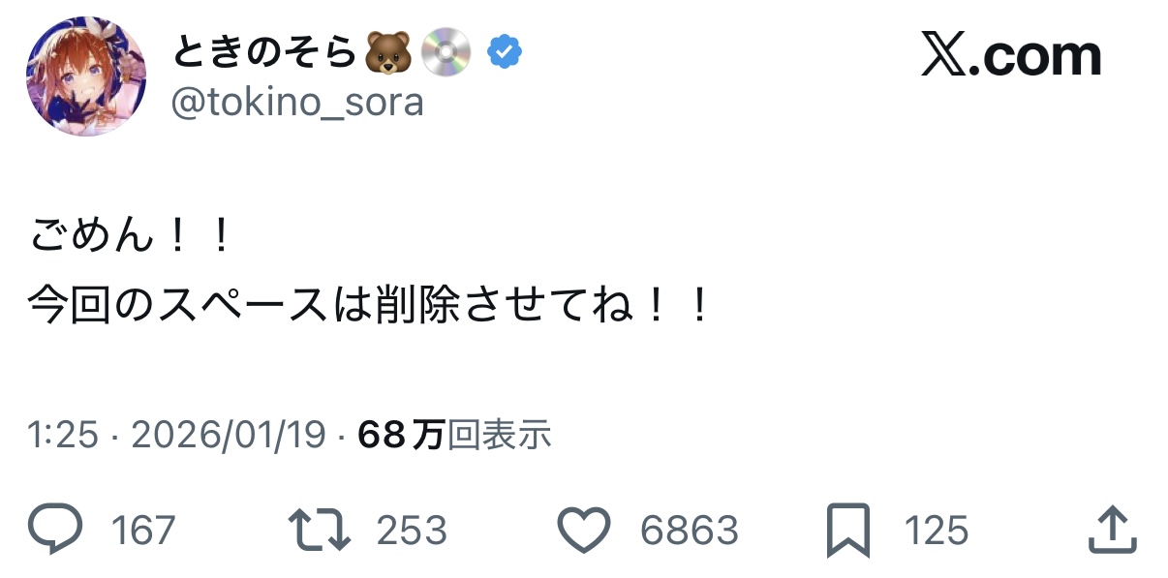Open the share menu via the upload arrow icon
This screenshot has width=1168, height=578.
pos(1111,530)
